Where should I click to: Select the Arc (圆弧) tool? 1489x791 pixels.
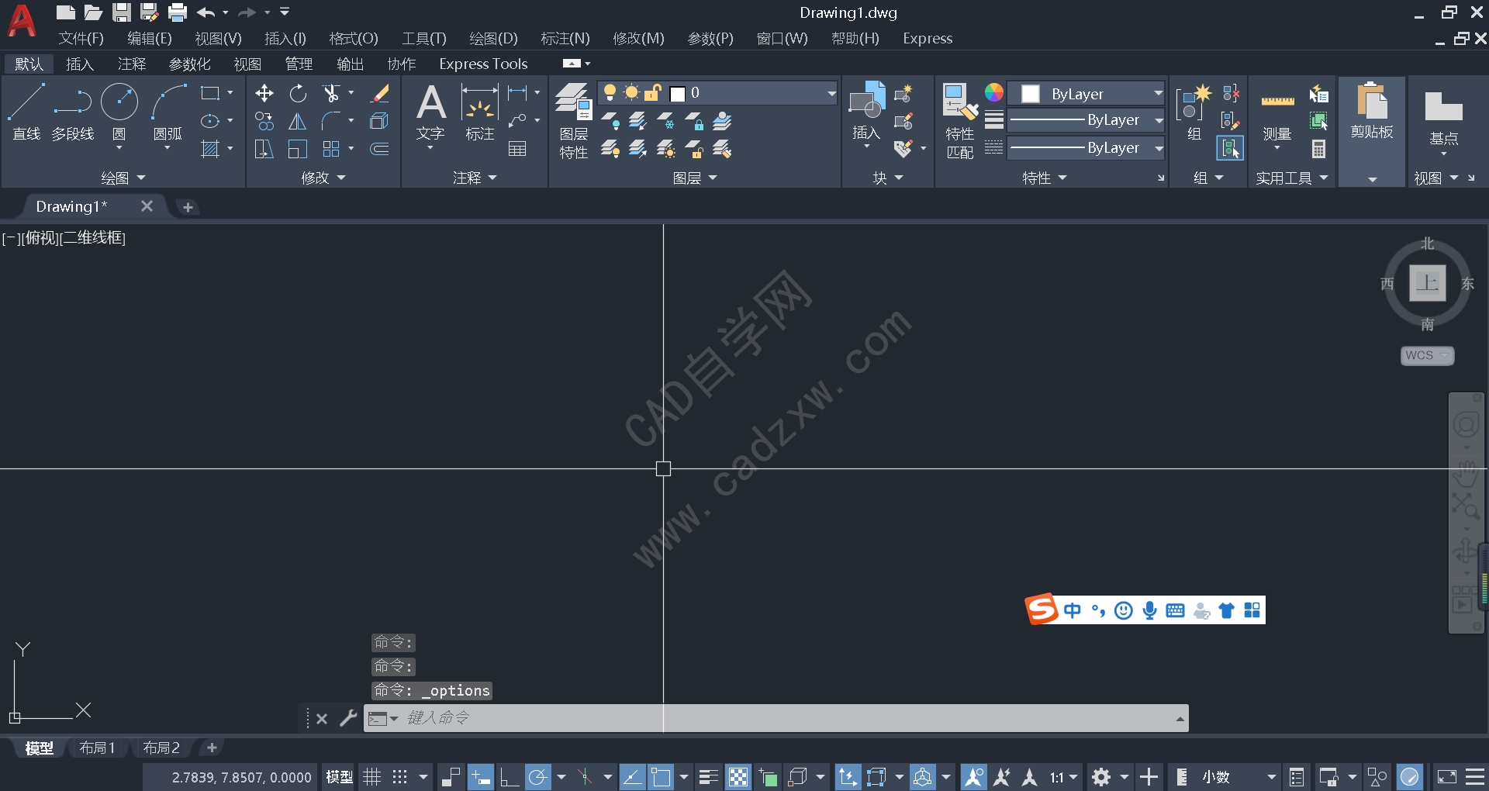168,112
